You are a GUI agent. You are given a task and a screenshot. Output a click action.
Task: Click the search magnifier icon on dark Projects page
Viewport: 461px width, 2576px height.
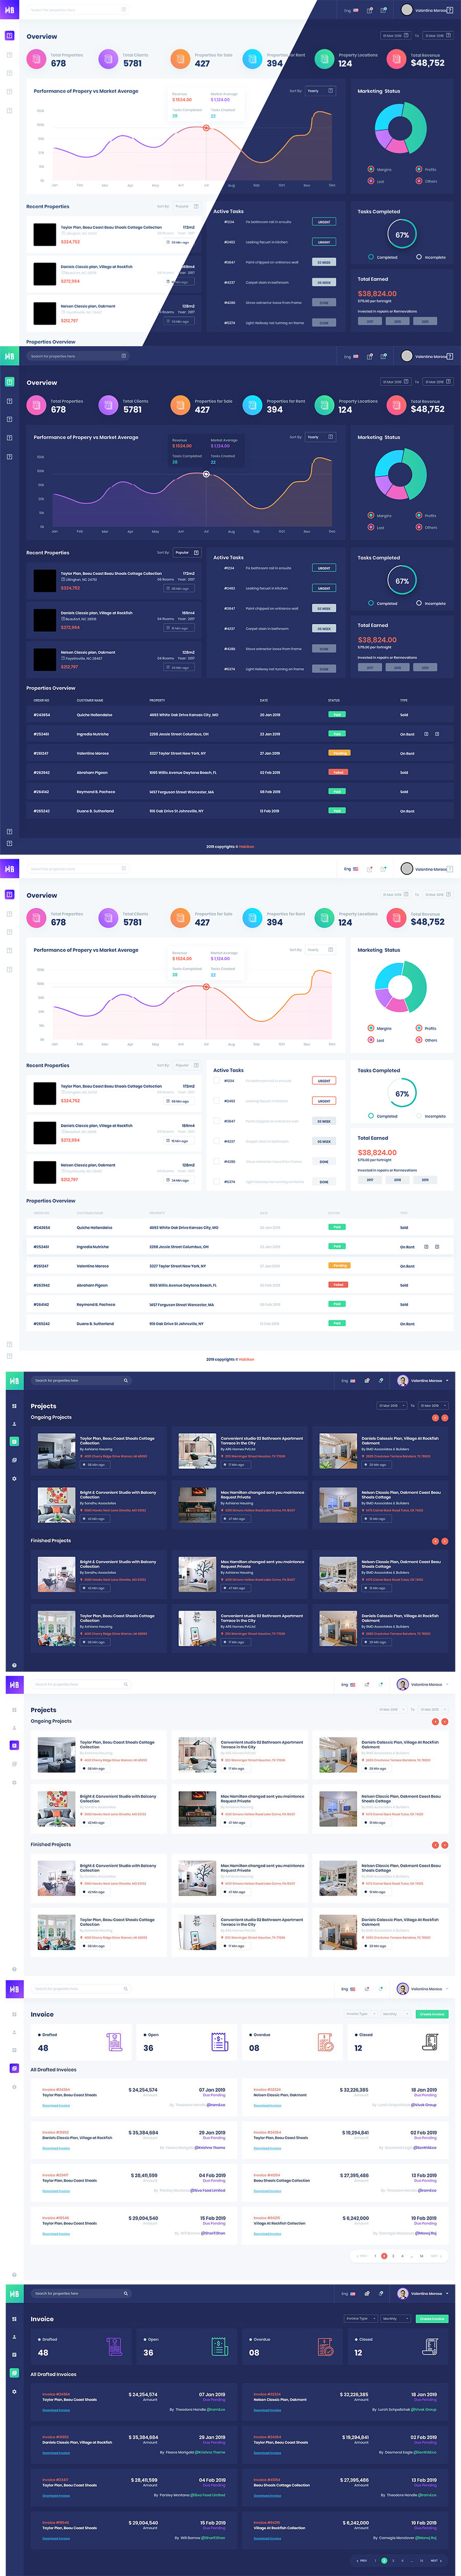pyautogui.click(x=125, y=1380)
